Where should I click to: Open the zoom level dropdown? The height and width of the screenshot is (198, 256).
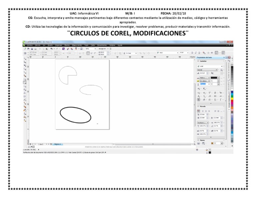(x=95, y=49)
